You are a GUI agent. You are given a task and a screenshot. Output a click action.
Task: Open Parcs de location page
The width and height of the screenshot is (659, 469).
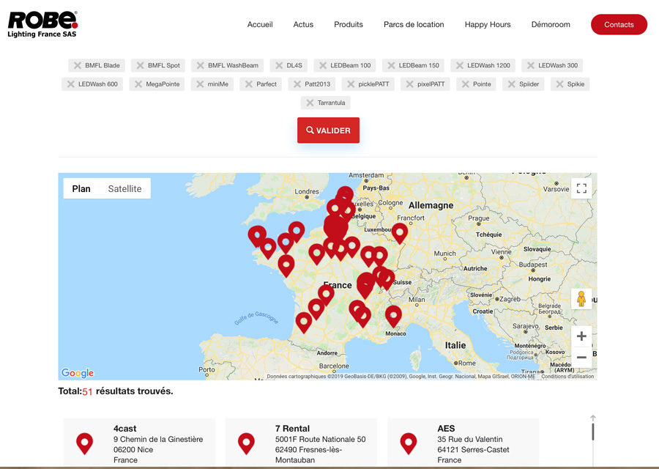click(414, 24)
